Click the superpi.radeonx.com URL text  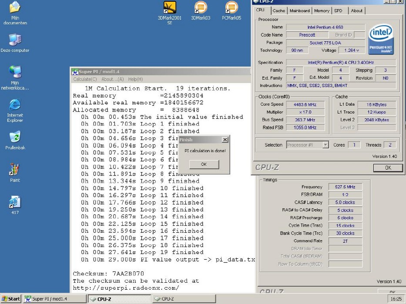(x=126, y=288)
